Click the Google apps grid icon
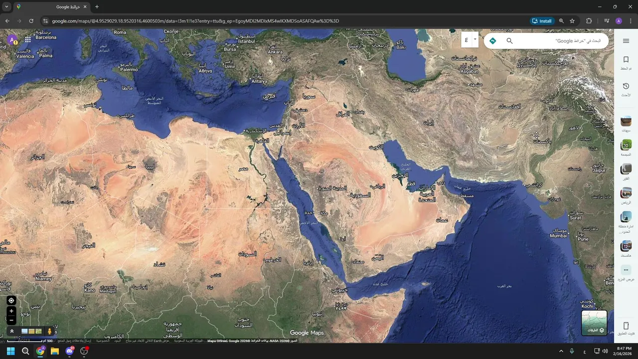The image size is (638, 359). click(28, 39)
